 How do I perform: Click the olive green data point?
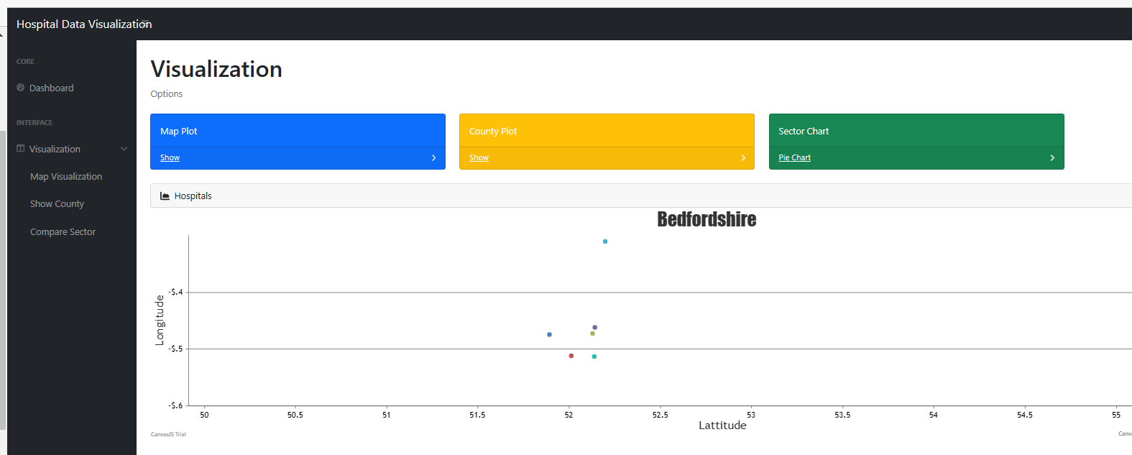point(592,334)
